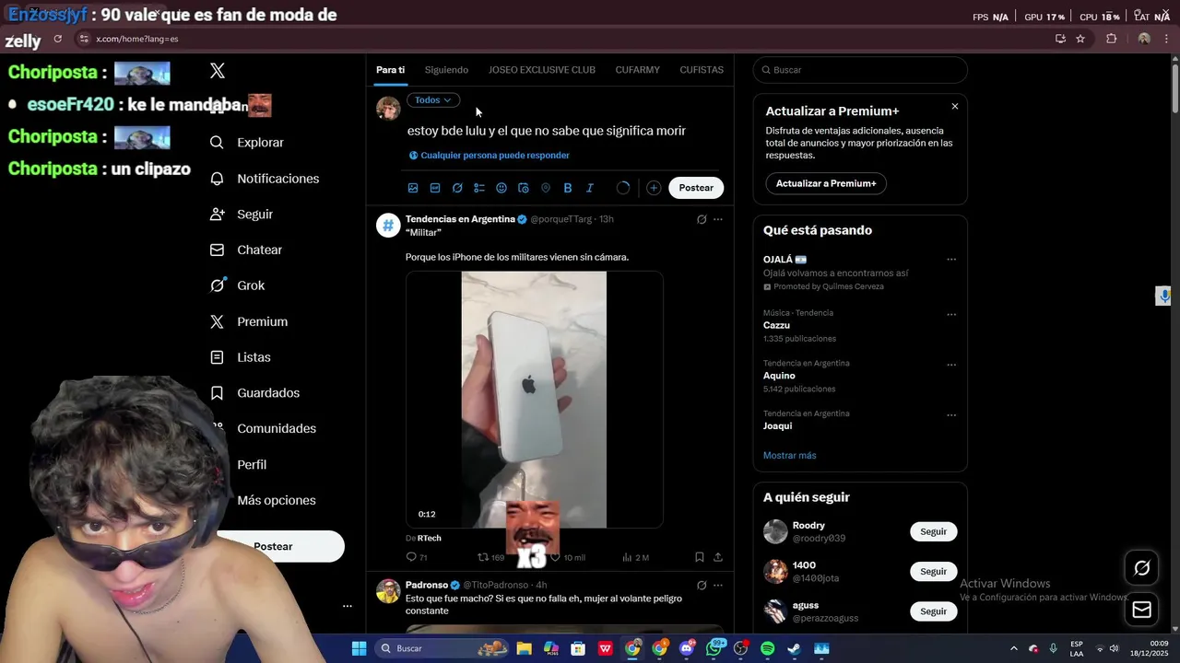Open Grok in the sidebar
The width and height of the screenshot is (1180, 663).
click(x=238, y=285)
